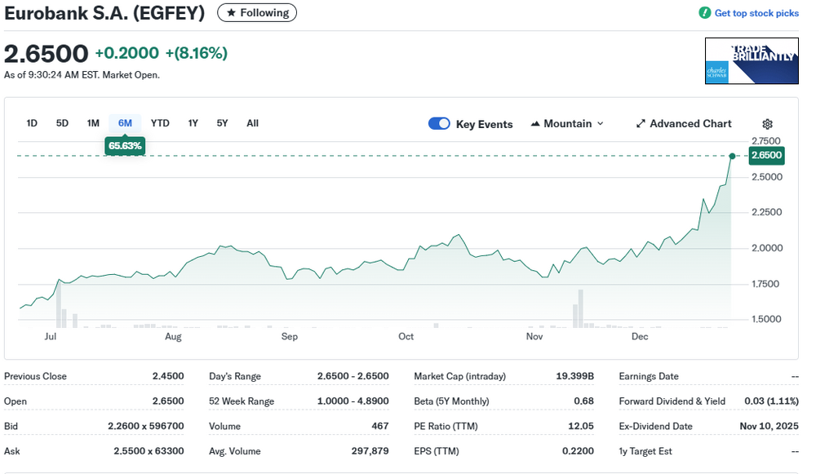Click the Dec label on chart axis
The height and width of the screenshot is (474, 816).
pyautogui.click(x=640, y=337)
